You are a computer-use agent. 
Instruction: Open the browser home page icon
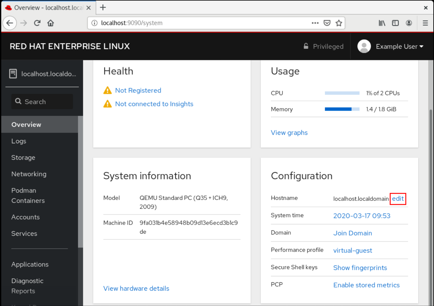pyautogui.click(x=50, y=23)
